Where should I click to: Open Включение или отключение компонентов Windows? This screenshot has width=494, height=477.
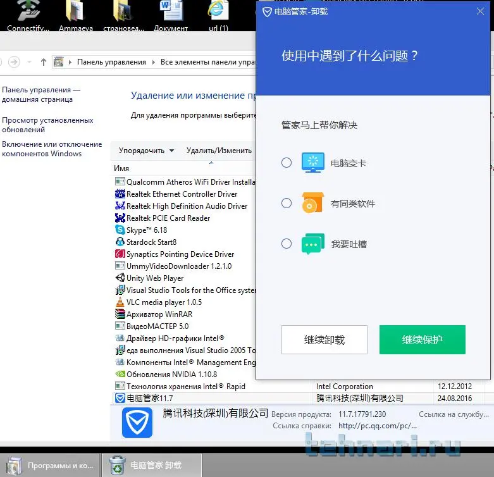[52, 149]
